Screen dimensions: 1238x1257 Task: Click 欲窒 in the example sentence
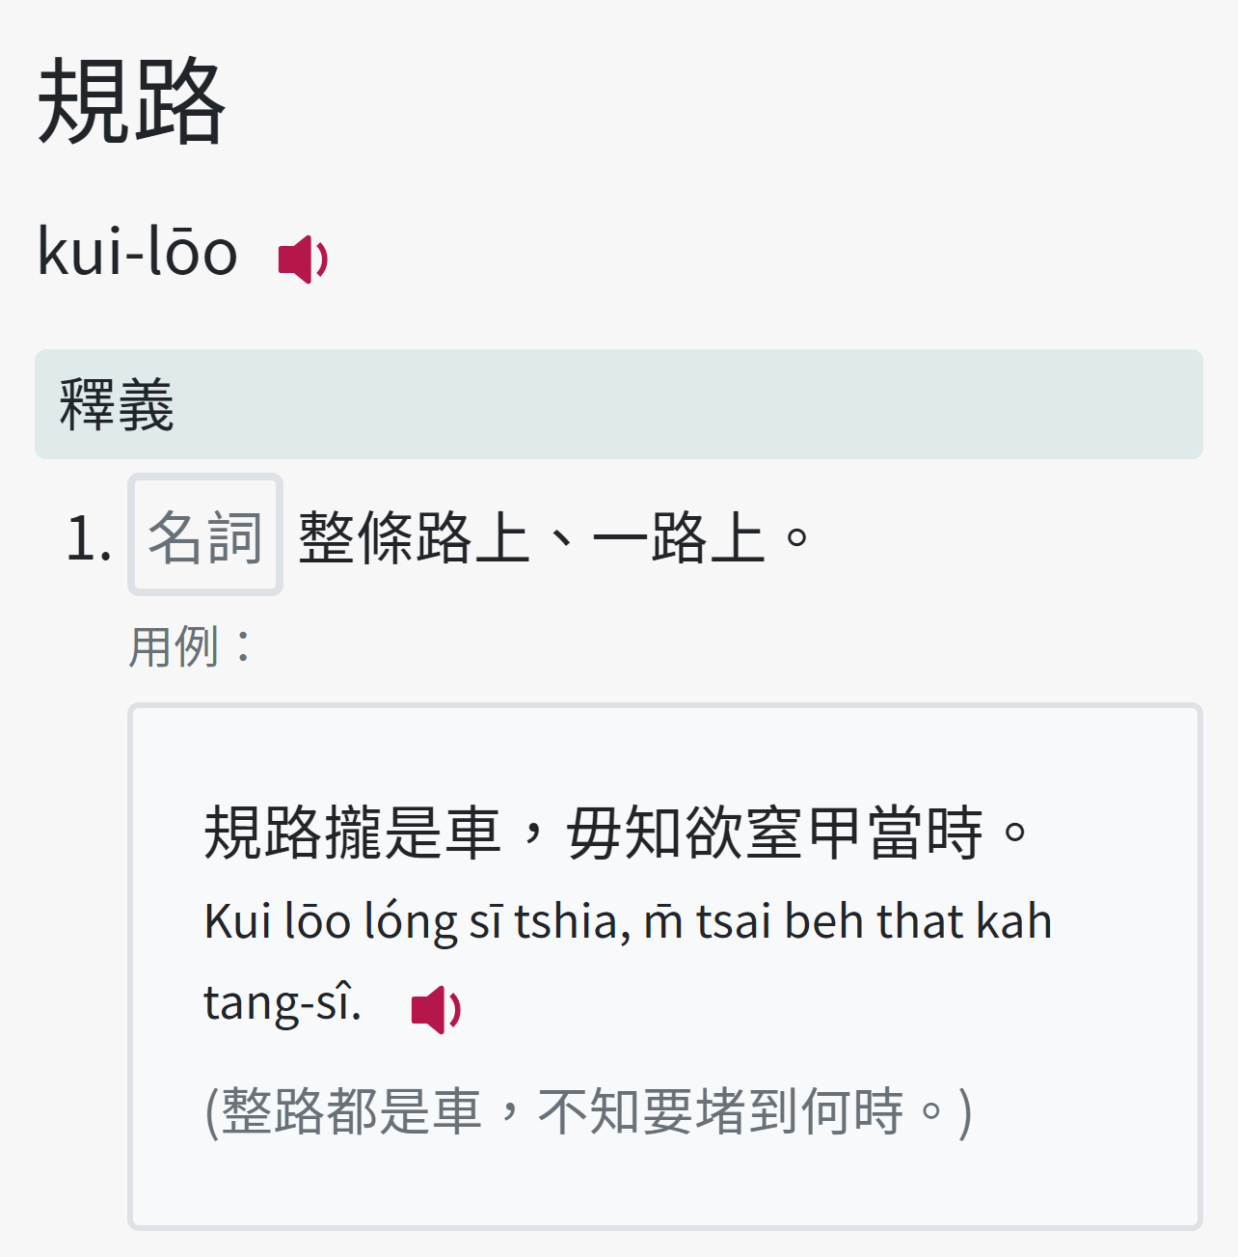click(x=743, y=833)
